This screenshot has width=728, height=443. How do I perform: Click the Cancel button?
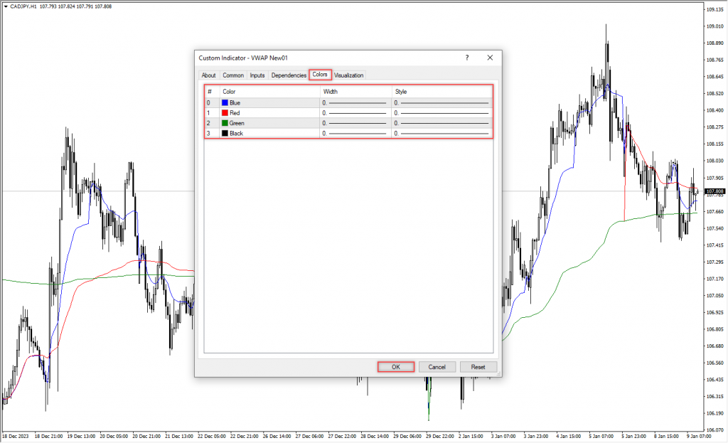pos(437,367)
